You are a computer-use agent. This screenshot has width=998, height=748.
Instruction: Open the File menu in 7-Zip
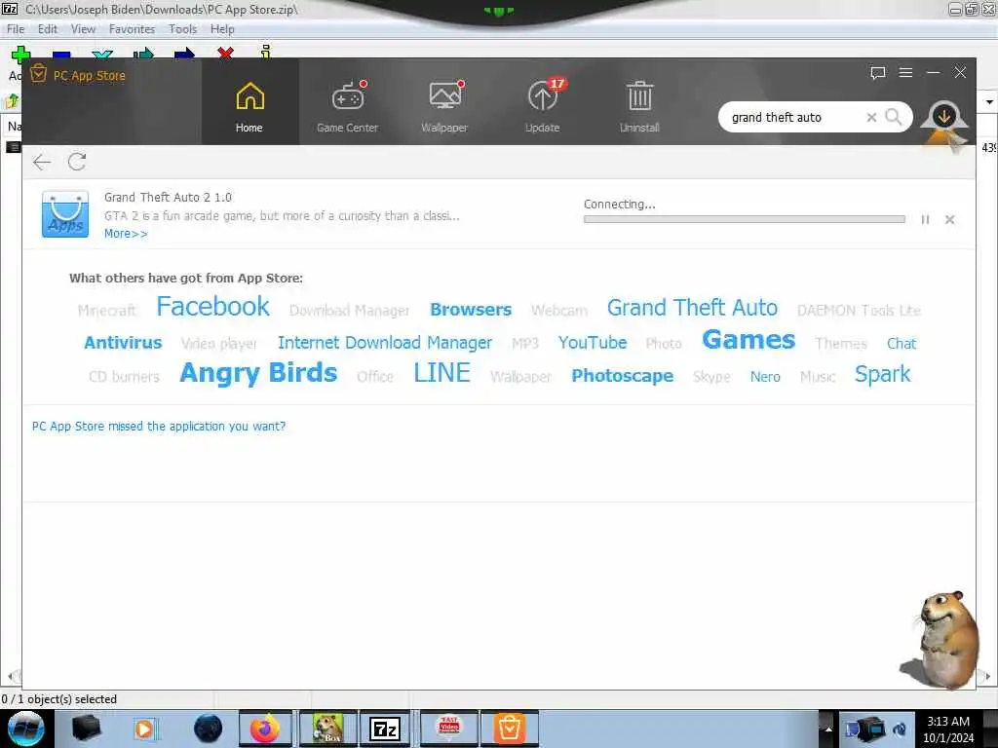point(16,29)
